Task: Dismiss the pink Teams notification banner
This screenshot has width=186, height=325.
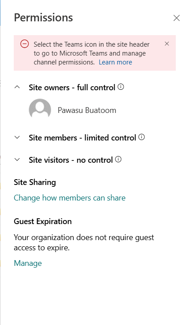Action: (167, 44)
